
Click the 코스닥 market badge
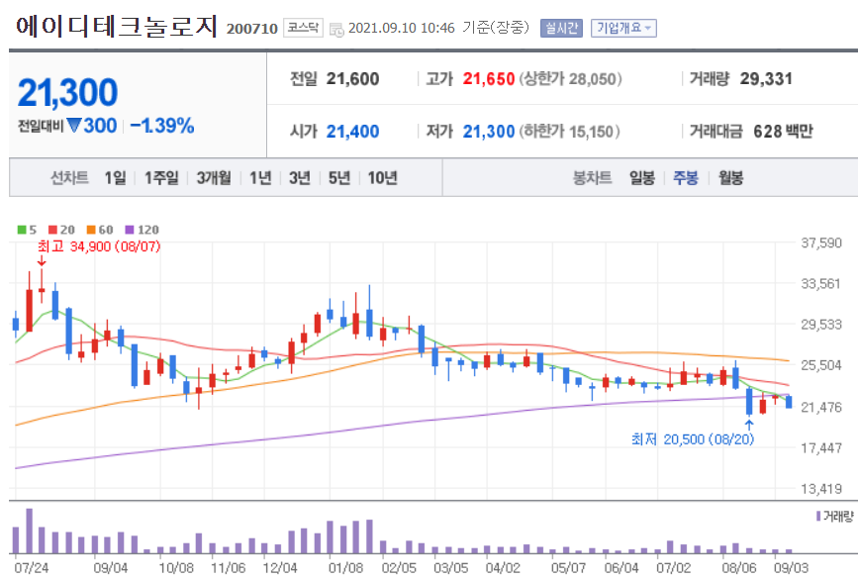click(x=304, y=28)
